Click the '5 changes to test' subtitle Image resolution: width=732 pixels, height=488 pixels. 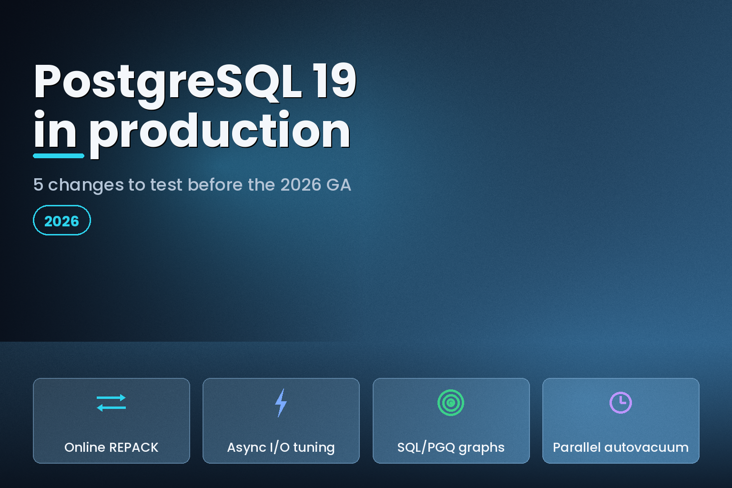[x=192, y=184]
